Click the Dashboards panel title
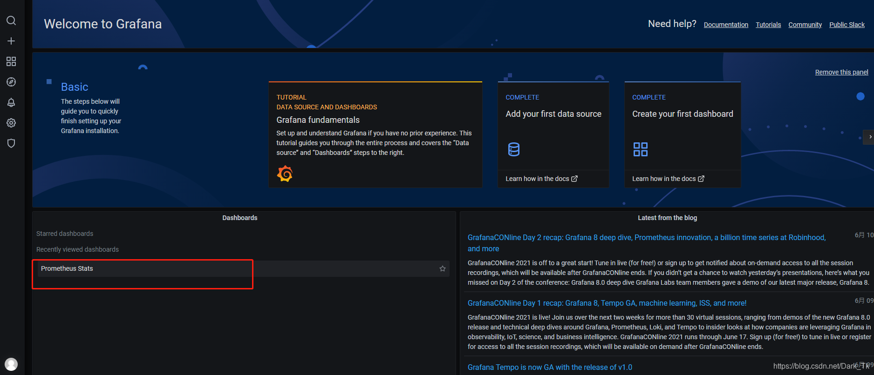This screenshot has width=874, height=375. coord(240,218)
